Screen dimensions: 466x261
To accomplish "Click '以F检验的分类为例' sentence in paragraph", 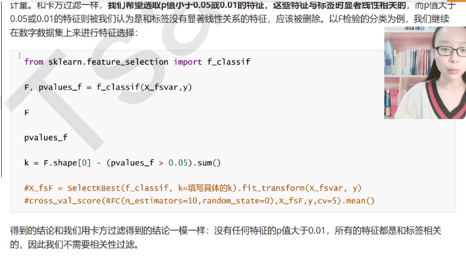I will 366,19.
